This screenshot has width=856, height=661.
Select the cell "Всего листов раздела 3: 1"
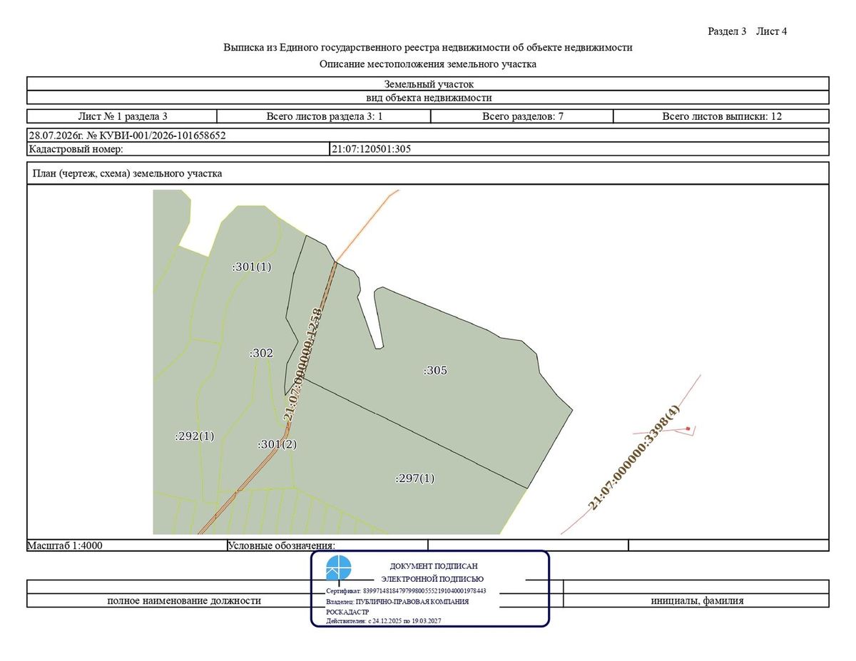coord(325,116)
